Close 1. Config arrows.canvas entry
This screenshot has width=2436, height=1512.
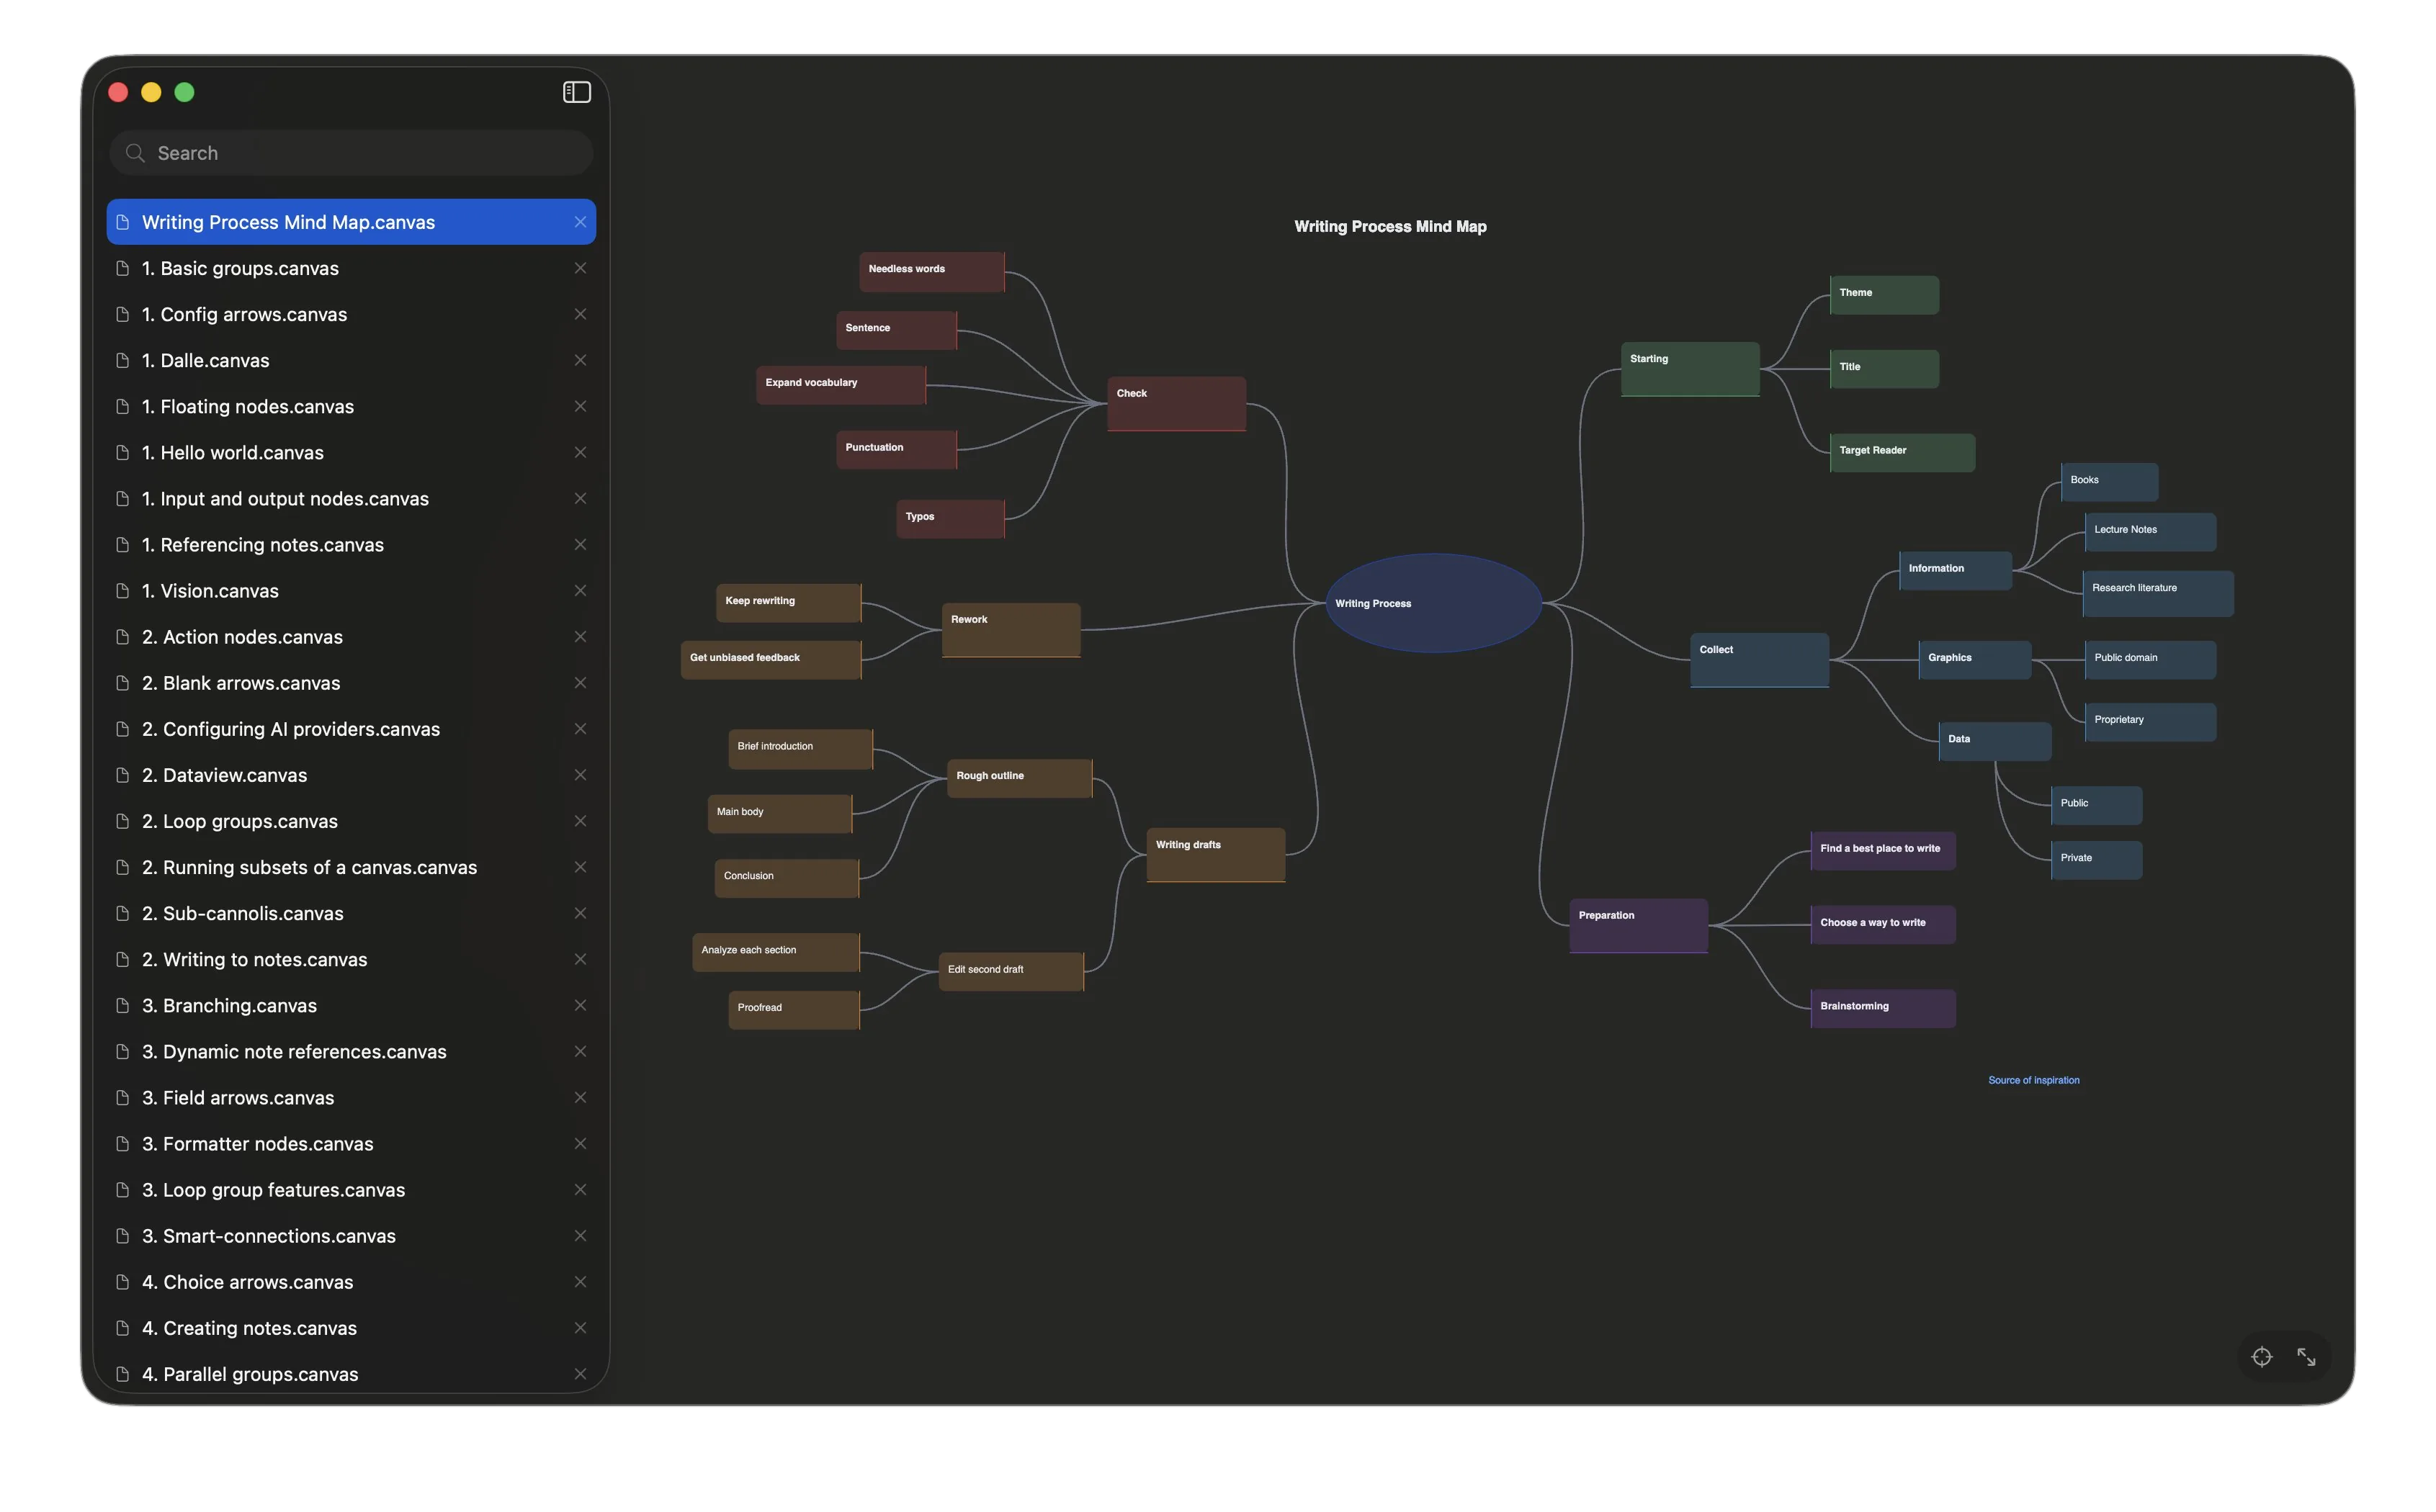click(581, 314)
